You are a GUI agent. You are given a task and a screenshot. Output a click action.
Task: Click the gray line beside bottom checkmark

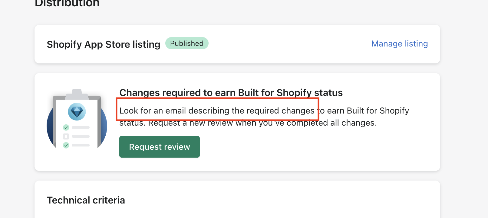point(81,146)
